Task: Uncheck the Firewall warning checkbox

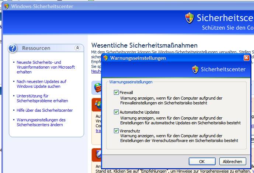Action: point(116,93)
